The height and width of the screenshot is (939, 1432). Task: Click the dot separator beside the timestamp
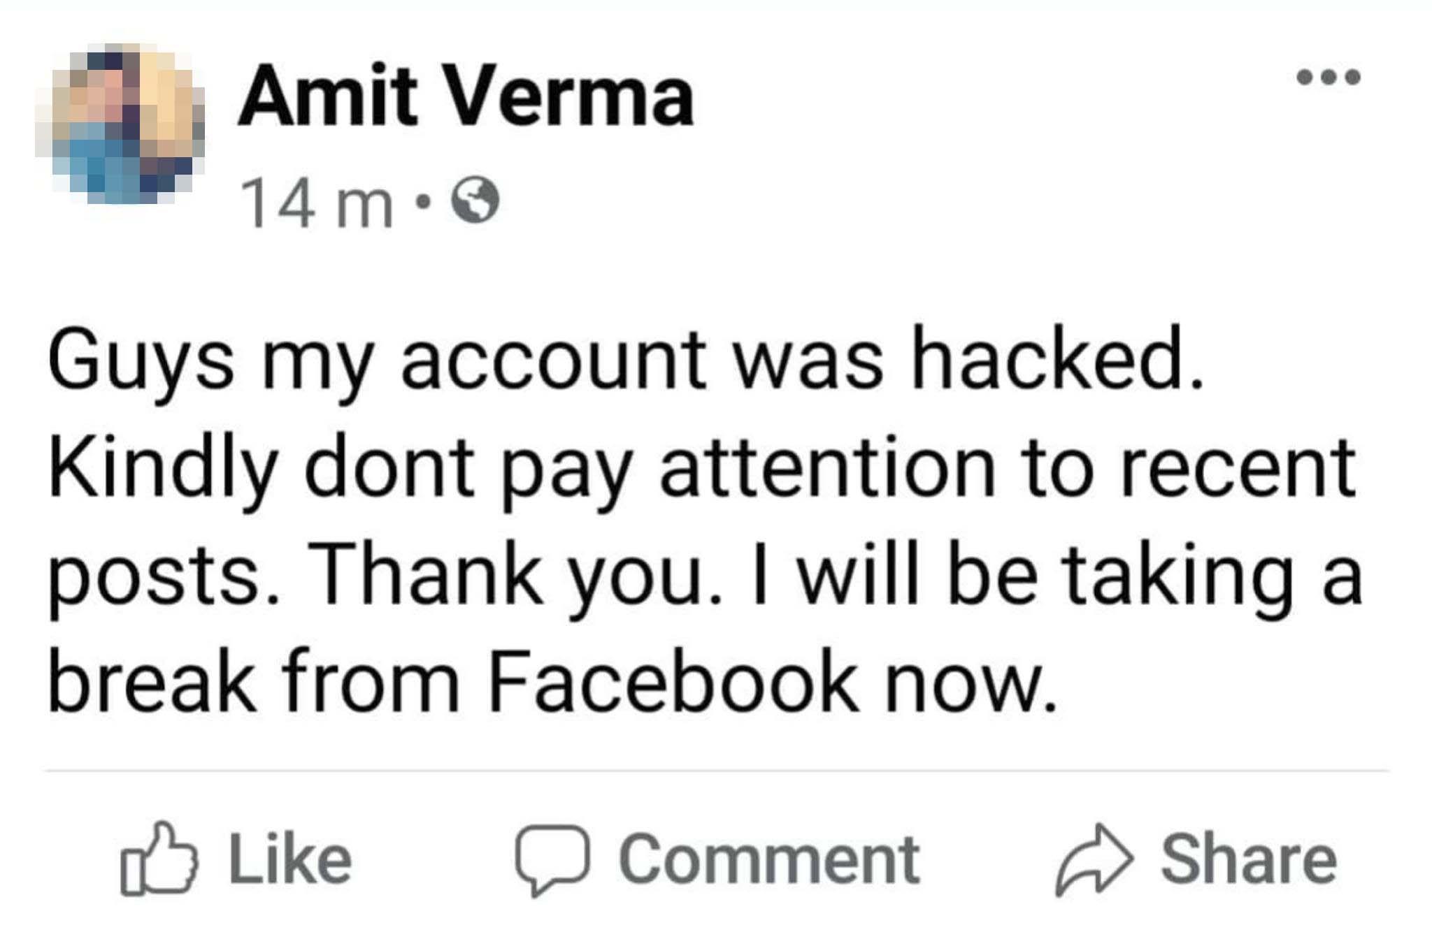coord(421,201)
